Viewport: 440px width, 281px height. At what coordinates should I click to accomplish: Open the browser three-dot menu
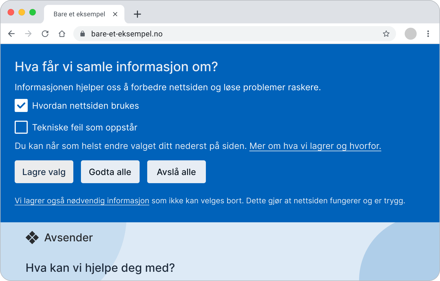(428, 34)
